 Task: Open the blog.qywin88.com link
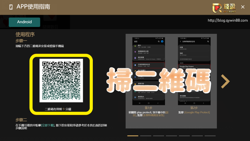click(227, 20)
